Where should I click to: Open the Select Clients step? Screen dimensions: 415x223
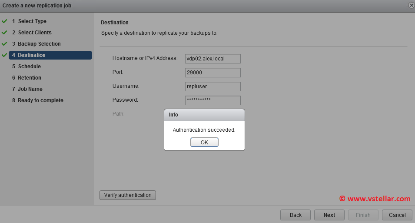click(34, 33)
